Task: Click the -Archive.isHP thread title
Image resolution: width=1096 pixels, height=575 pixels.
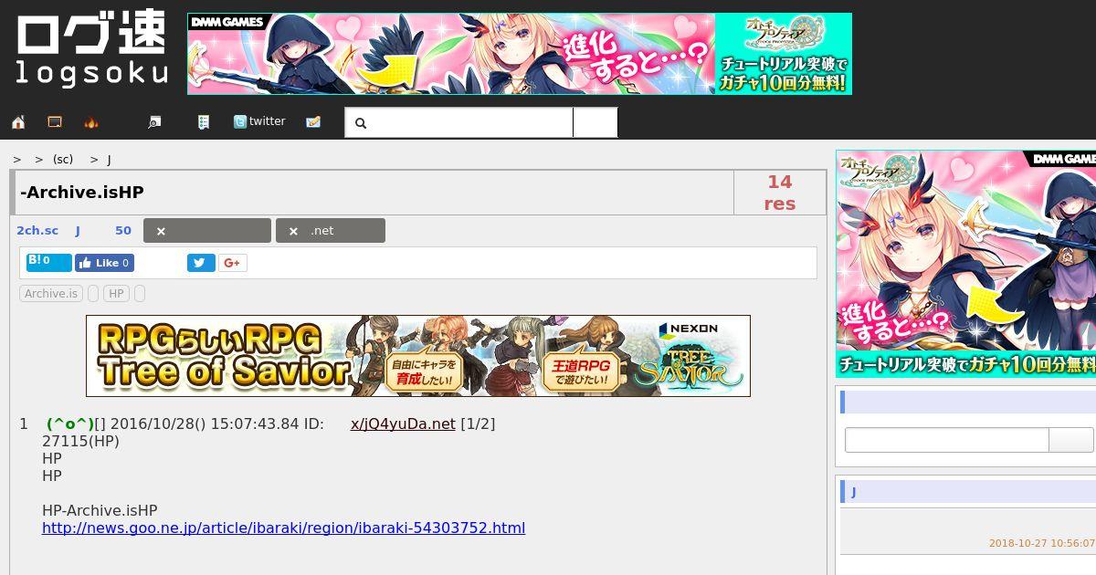Action: point(82,193)
